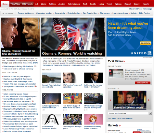Go to next Featured TV clip arrow
The height and width of the screenshot is (133, 154).
[x=149, y=100]
